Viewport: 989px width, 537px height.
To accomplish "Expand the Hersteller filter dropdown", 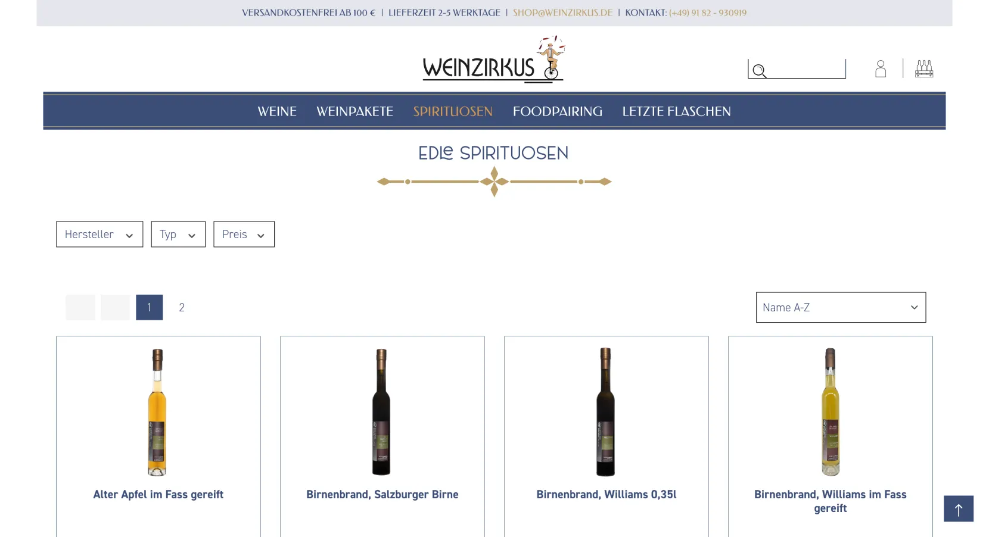I will [x=99, y=235].
